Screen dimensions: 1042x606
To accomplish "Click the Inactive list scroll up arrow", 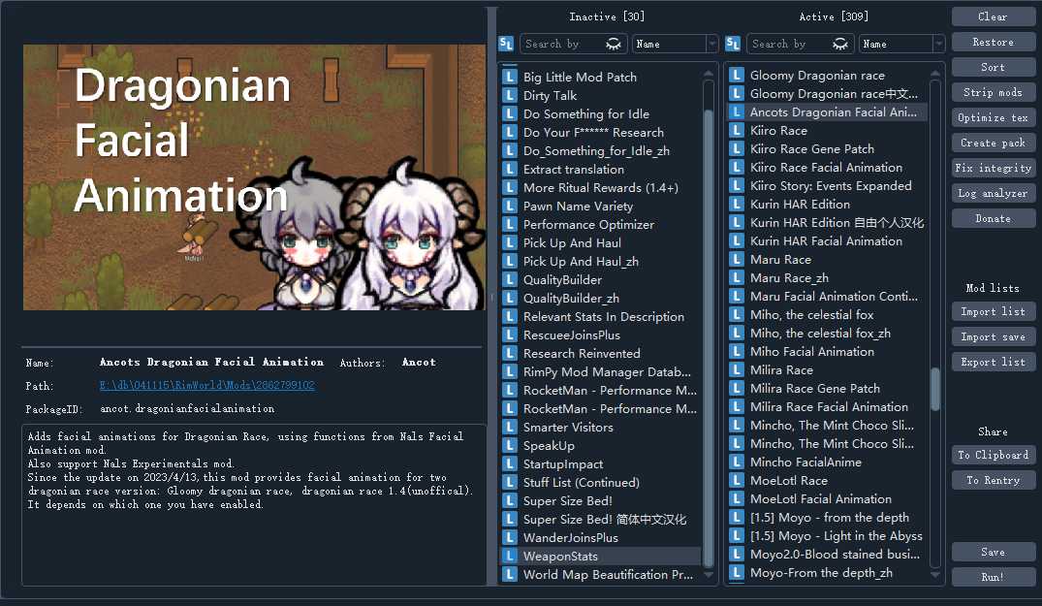I will pyautogui.click(x=709, y=73).
